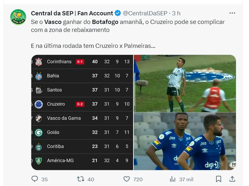249x186 pixels.
Task: Open the Palmeiras player on pitch photo
Action: tap(185, 83)
